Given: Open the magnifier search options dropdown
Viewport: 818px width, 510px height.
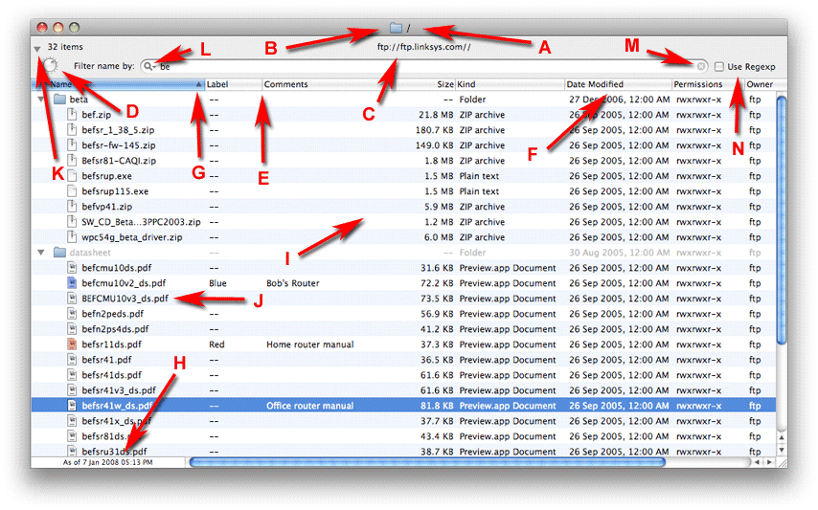Looking at the screenshot, I should 149,66.
